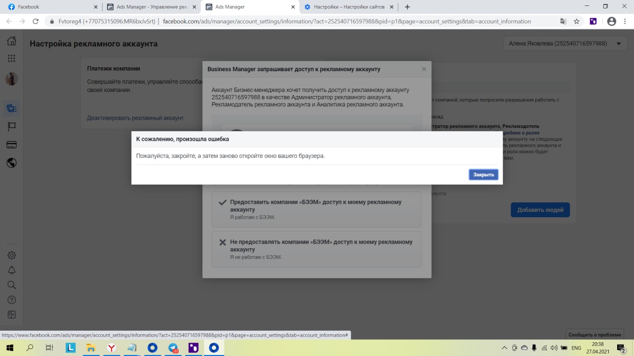Image resolution: width=634 pixels, height=356 pixels.
Task: Open Windows taskbar search
Action: coord(30,348)
